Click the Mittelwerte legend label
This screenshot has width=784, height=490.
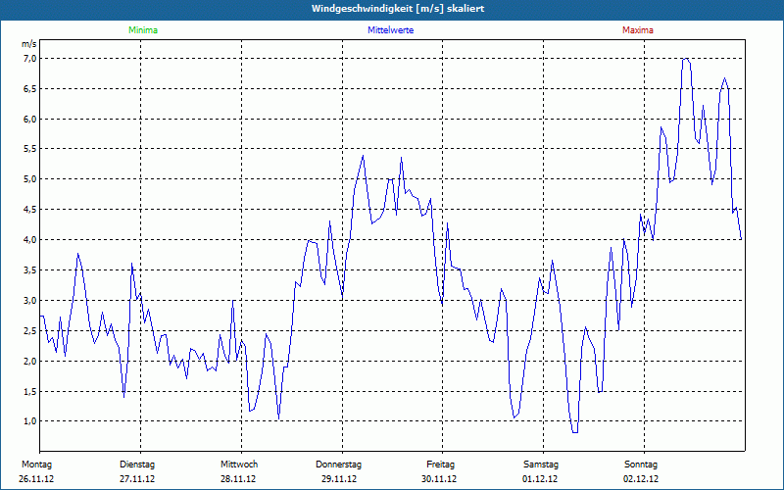tap(390, 30)
